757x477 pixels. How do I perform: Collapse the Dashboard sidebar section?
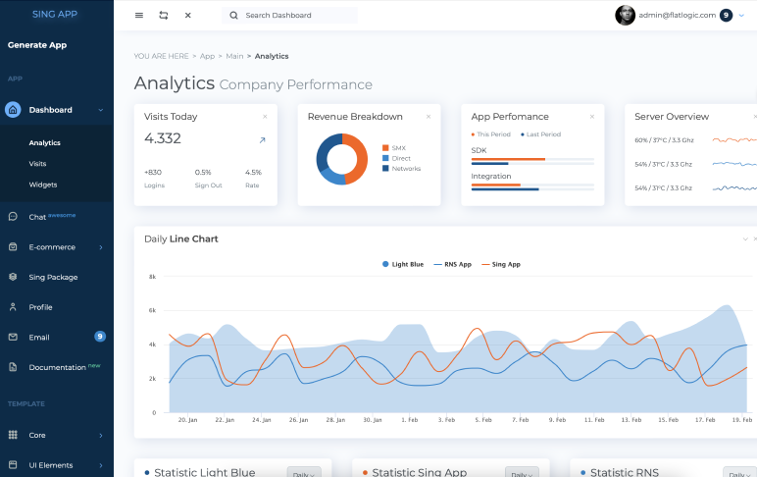[100, 110]
